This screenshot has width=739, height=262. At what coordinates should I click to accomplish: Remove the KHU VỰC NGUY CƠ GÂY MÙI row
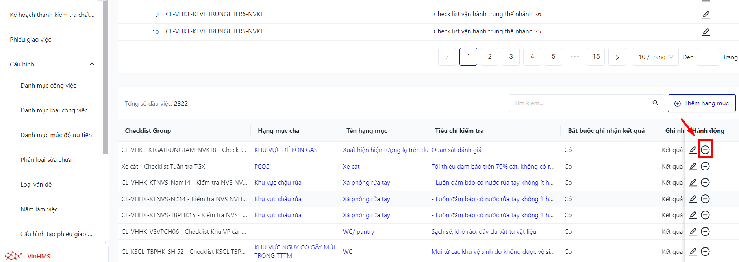[x=705, y=251]
